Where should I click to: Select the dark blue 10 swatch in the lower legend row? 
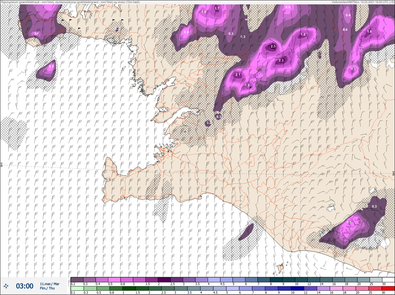click(x=297, y=289)
